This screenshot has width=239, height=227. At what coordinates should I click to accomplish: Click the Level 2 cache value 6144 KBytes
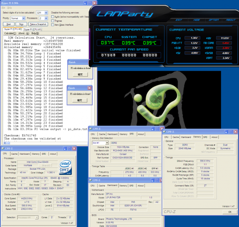(63, 205)
